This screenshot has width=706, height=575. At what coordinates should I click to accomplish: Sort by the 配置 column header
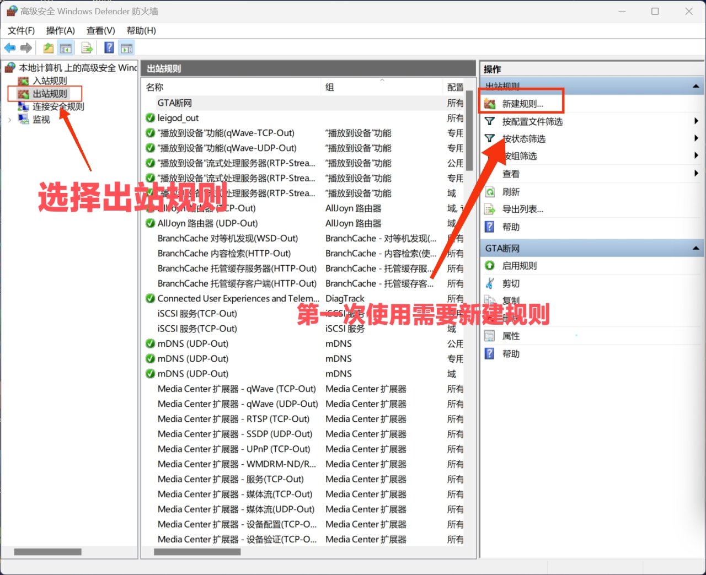point(454,87)
